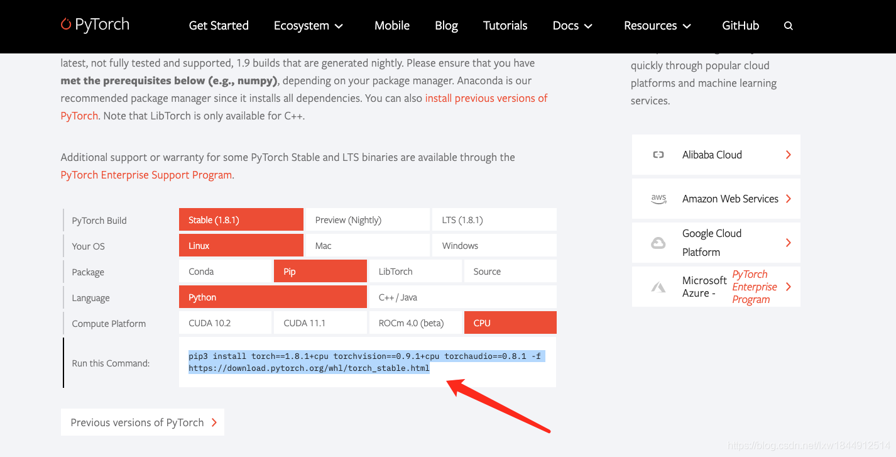
Task: Open the Amazon Web Services card
Action: [716, 199]
